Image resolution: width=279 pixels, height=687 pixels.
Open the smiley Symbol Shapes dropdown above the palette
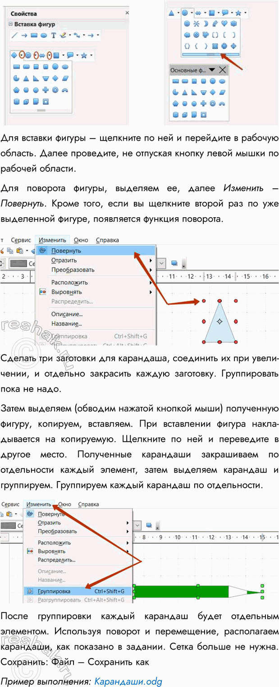click(x=191, y=13)
